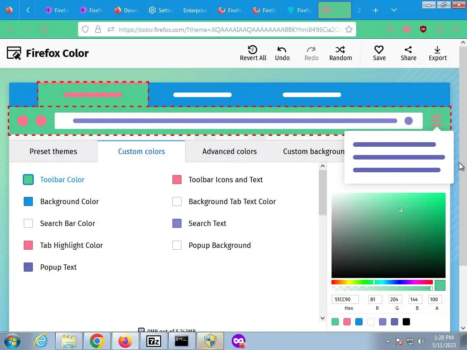Viewport: 467px width, 350px height.
Task: Click the green active tab in theme preview
Action: (93, 94)
